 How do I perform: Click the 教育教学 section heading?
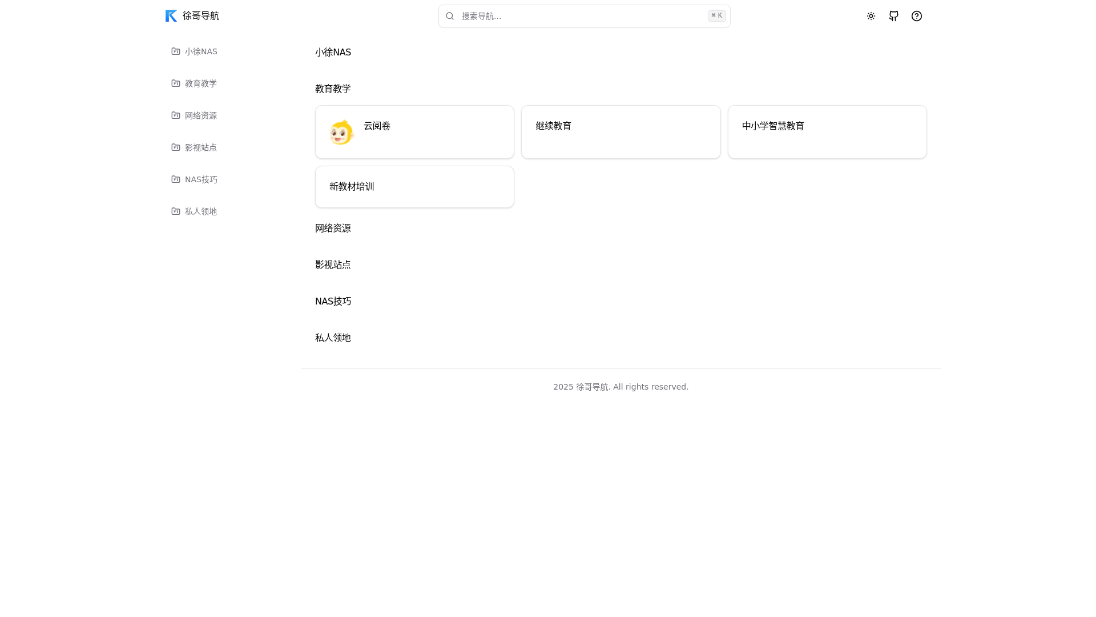click(x=333, y=89)
